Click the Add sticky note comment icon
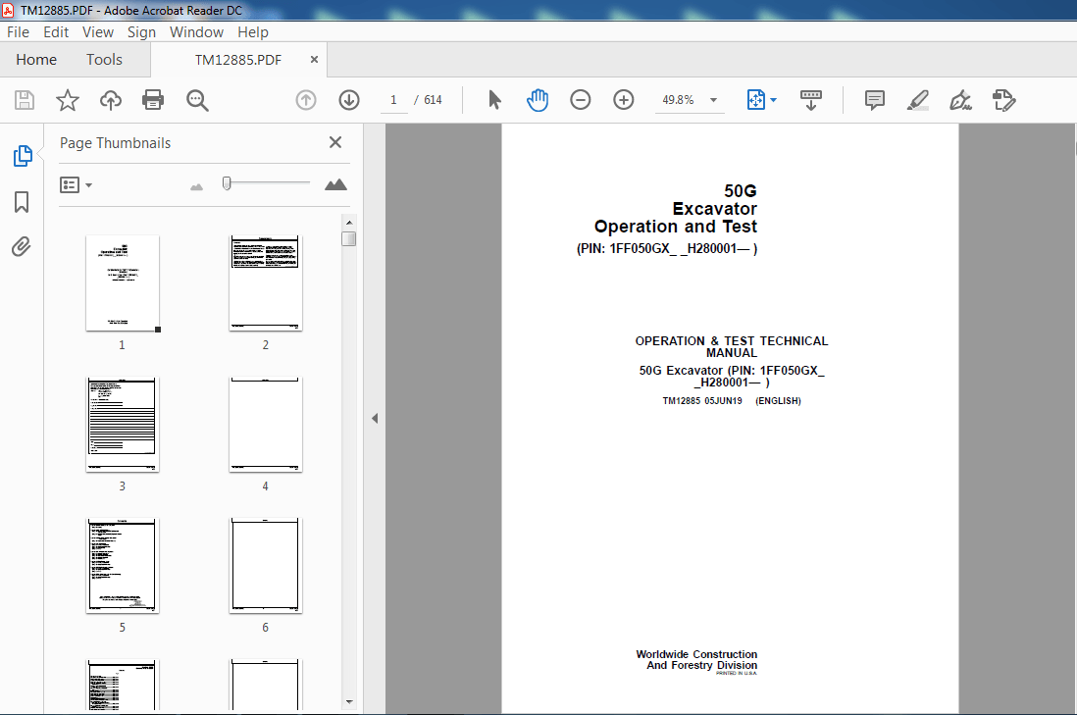 coord(873,99)
